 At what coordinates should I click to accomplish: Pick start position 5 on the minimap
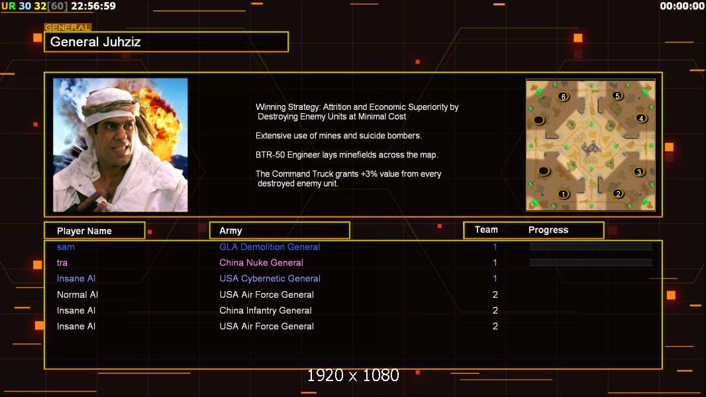617,95
